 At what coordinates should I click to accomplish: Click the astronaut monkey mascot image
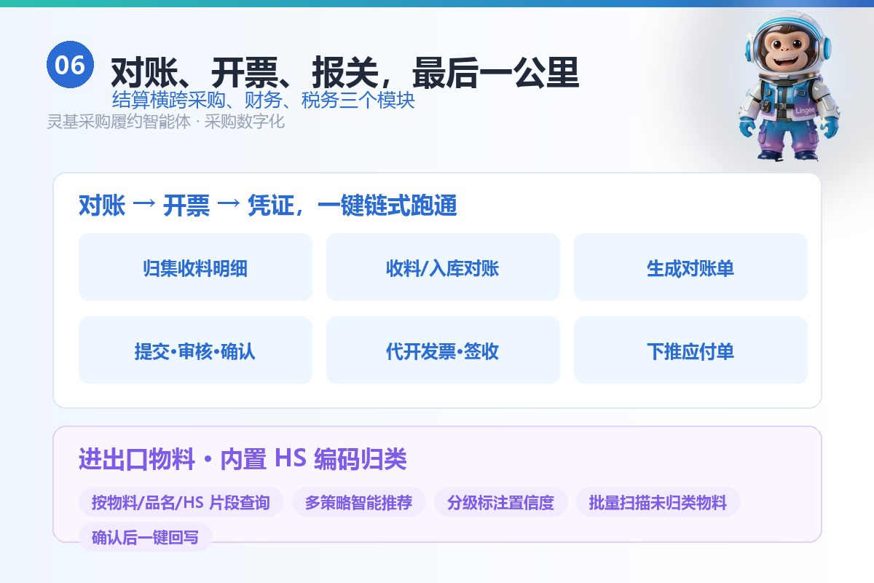[790, 86]
